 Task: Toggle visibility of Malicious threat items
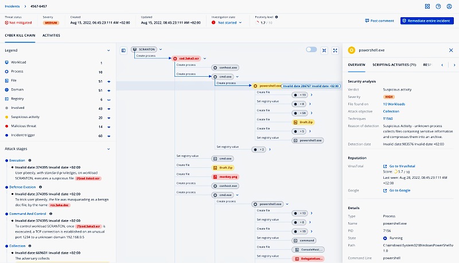pyautogui.click(x=108, y=127)
